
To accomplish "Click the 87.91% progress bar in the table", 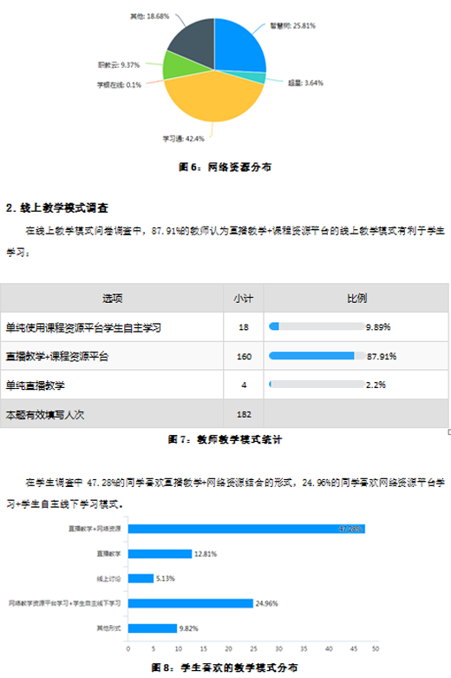I will [317, 356].
